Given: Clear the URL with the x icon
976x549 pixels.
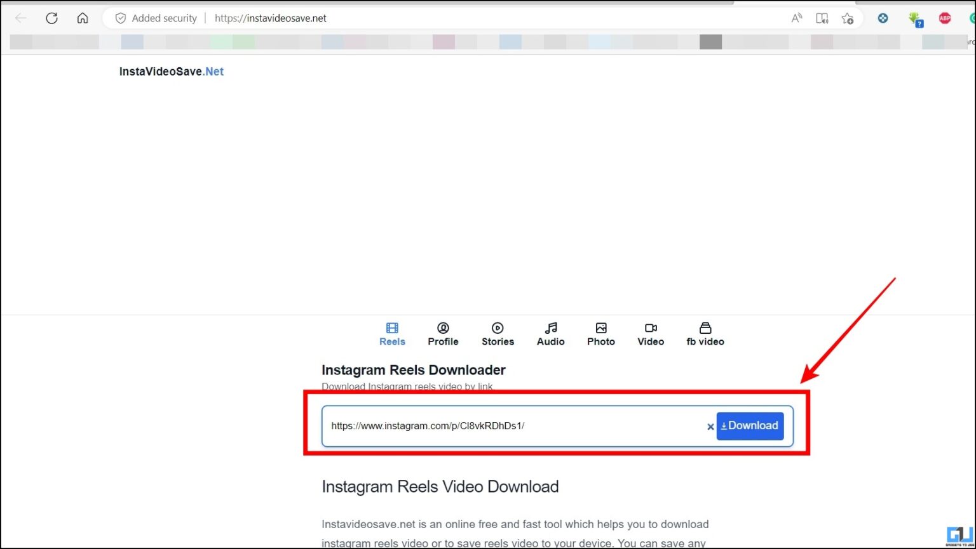Looking at the screenshot, I should 710,426.
